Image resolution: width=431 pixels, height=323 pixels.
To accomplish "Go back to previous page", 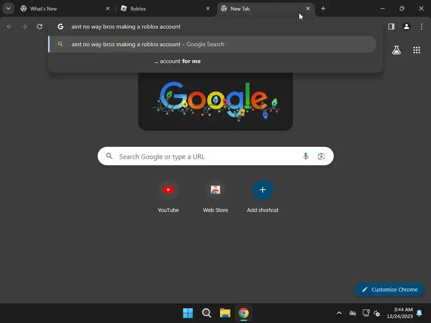I will 9,26.
